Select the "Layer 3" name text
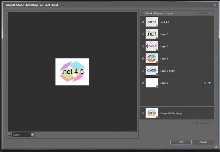 (x=164, y=34)
